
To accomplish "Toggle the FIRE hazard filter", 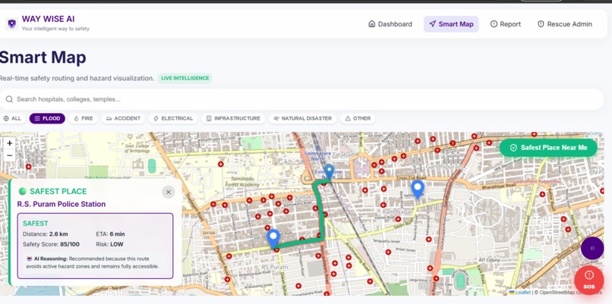I will click(83, 118).
